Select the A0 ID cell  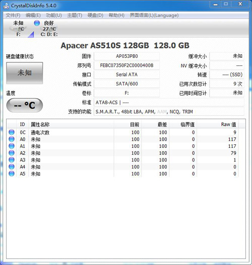23,139
